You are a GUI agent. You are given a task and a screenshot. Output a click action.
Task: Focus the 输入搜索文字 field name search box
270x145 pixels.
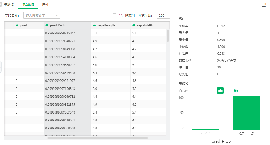point(39,16)
